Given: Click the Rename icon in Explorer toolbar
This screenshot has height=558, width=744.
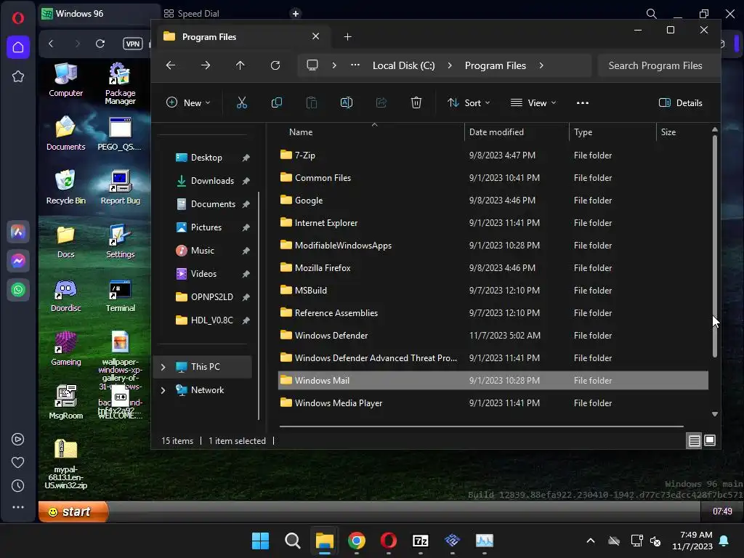Looking at the screenshot, I should coord(347,103).
